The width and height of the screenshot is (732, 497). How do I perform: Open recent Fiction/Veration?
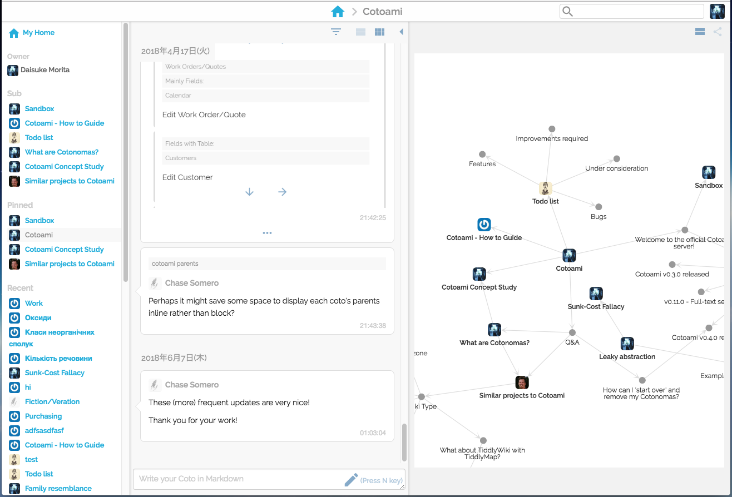pos(52,402)
